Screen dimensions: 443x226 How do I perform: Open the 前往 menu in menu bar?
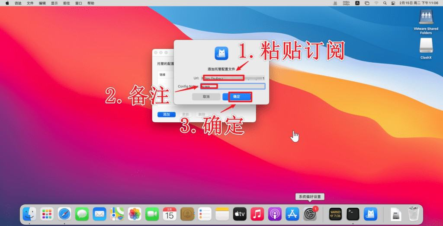click(x=66, y=3)
